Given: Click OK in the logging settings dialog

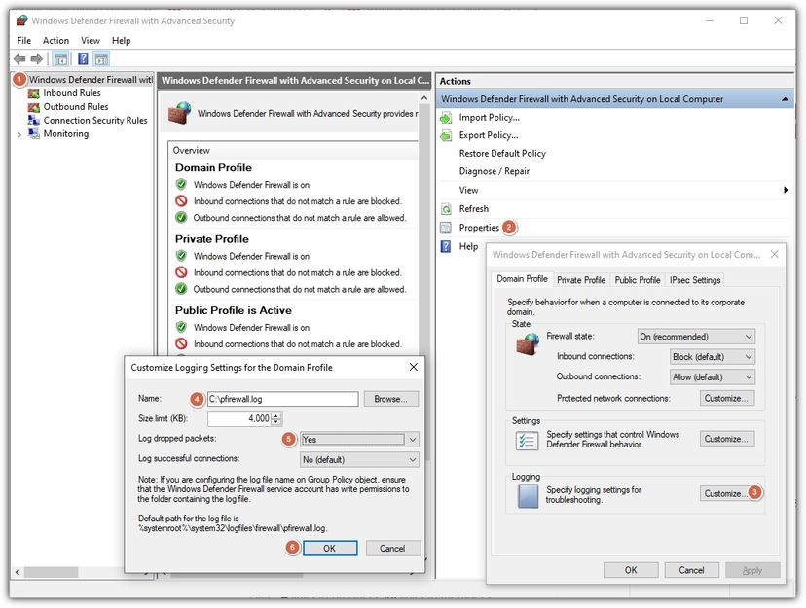Looking at the screenshot, I should (329, 549).
